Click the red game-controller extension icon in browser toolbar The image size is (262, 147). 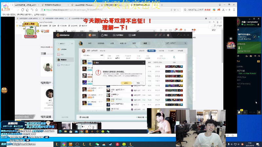pyautogui.click(x=219, y=10)
